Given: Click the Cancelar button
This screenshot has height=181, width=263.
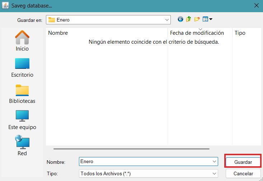Looking at the screenshot, I should (x=243, y=173).
